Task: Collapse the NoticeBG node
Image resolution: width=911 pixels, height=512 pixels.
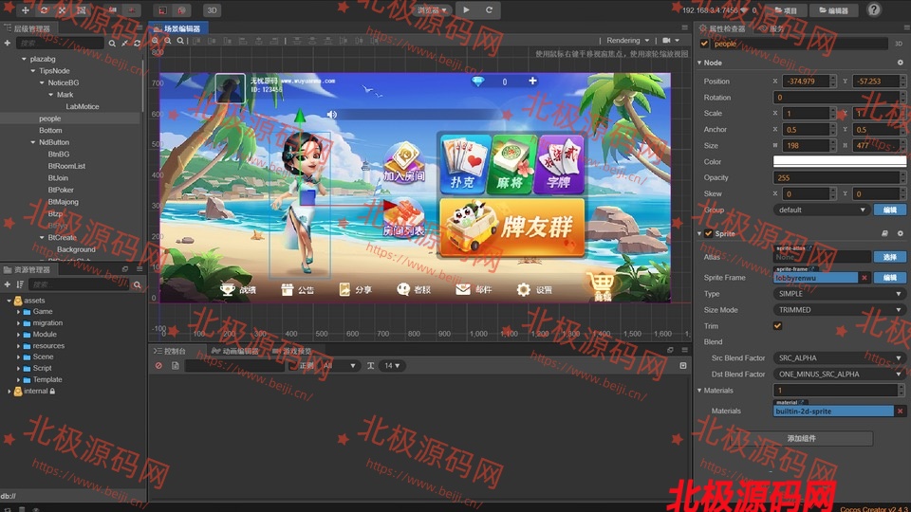Action: (x=42, y=83)
